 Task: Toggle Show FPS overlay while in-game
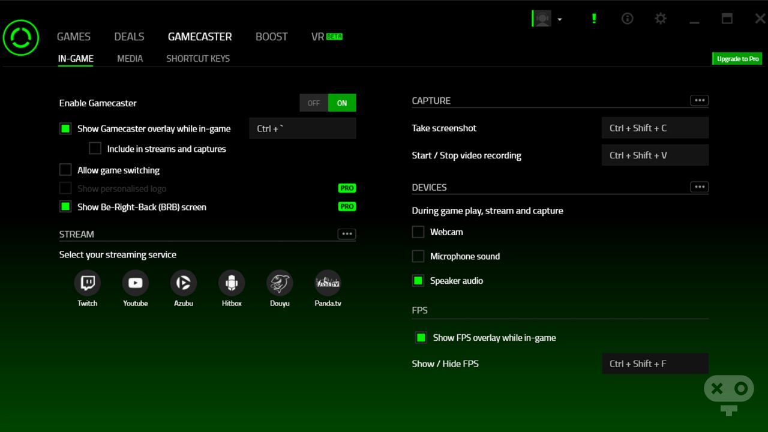click(x=421, y=338)
